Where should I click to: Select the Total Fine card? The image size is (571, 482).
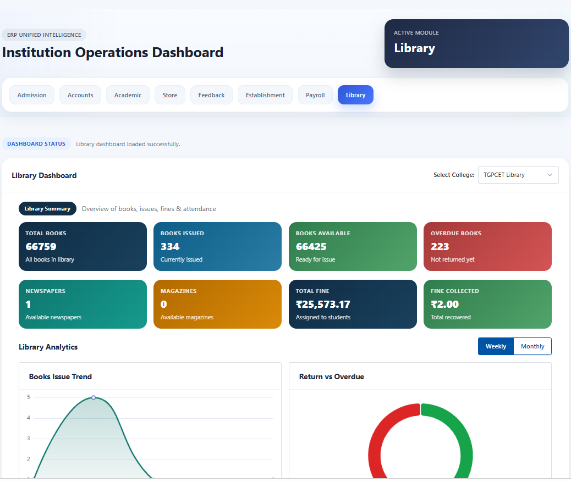353,304
